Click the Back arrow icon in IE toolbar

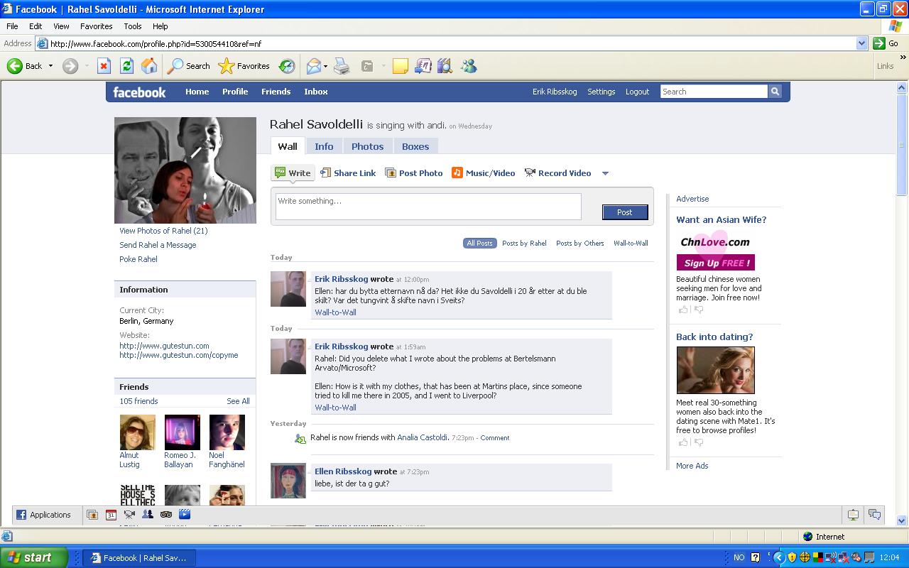coord(15,66)
